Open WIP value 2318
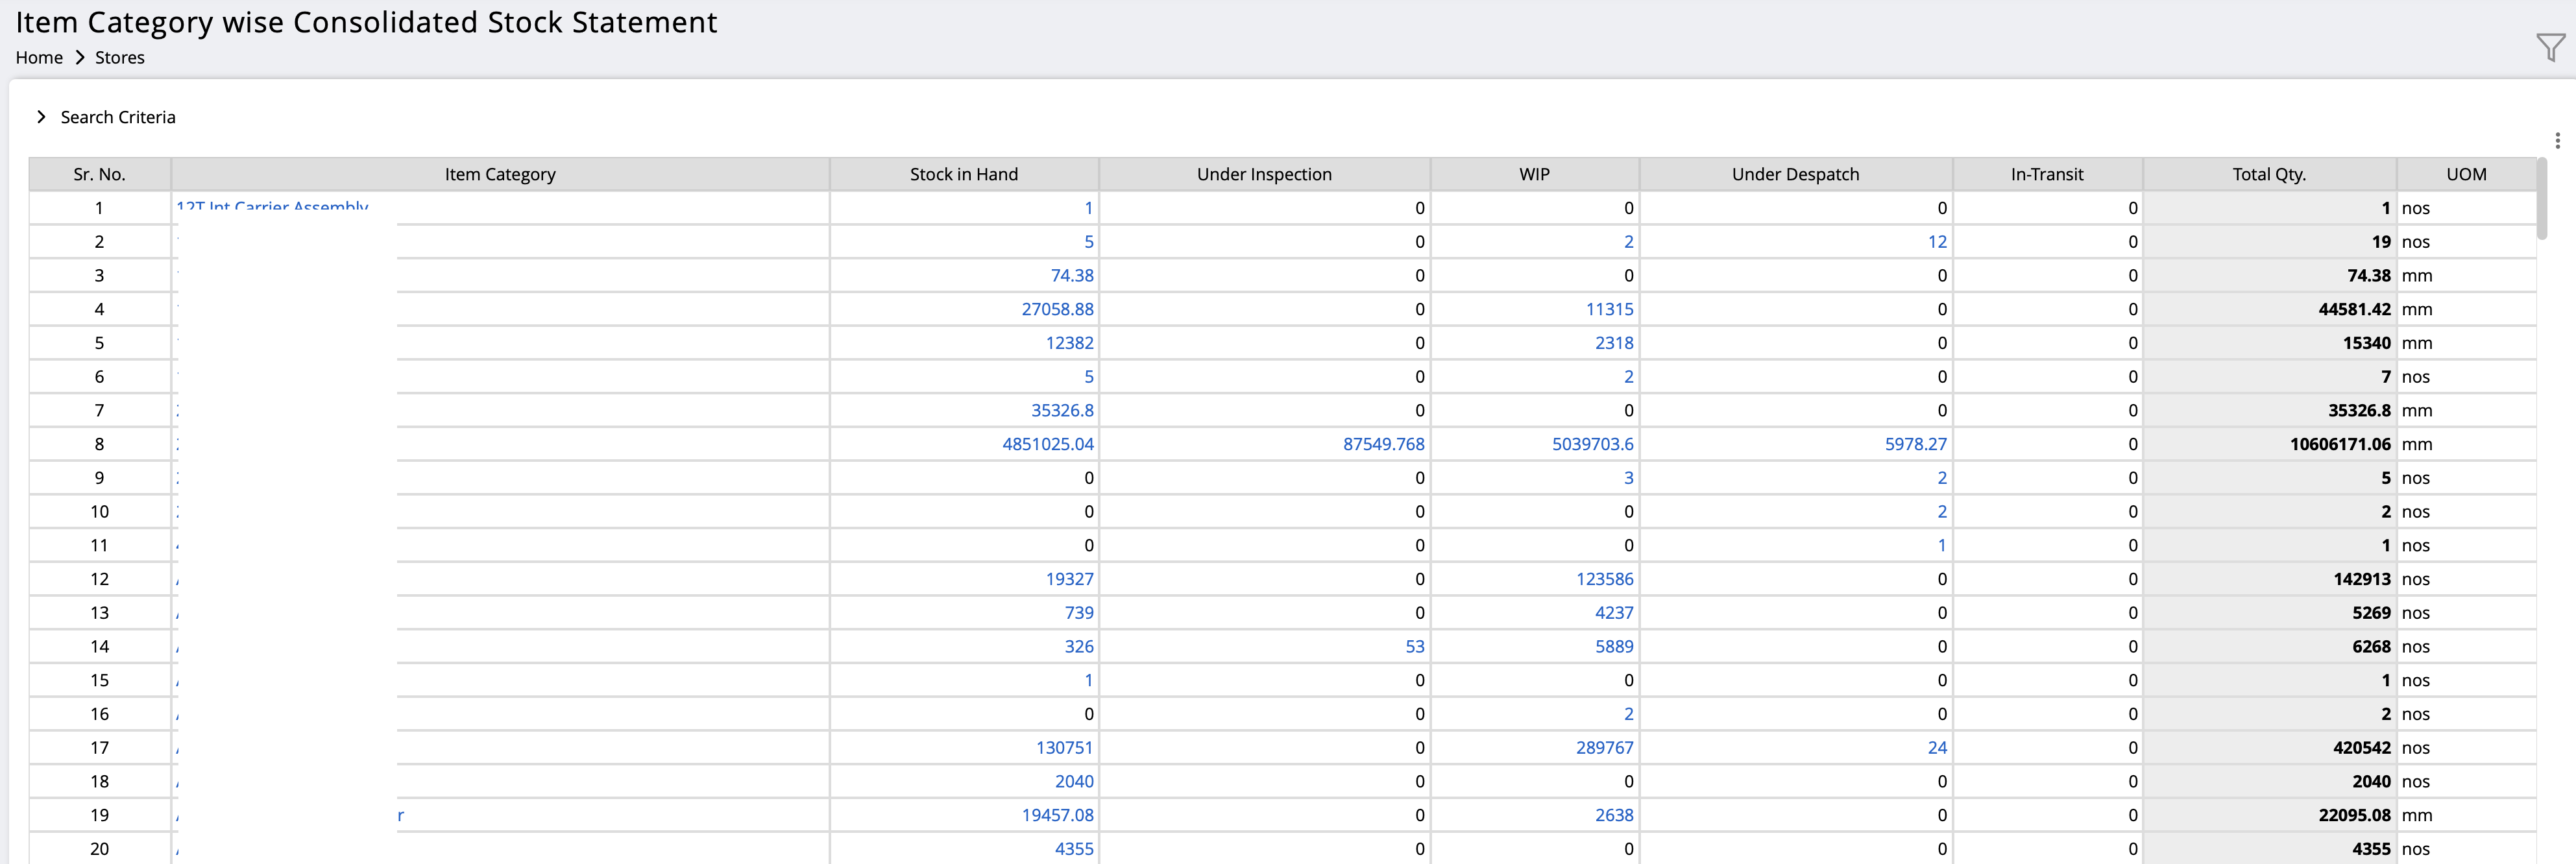Image resolution: width=2576 pixels, height=864 pixels. pyautogui.click(x=1614, y=343)
